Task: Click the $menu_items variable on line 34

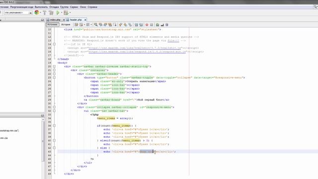Action: click(106, 118)
